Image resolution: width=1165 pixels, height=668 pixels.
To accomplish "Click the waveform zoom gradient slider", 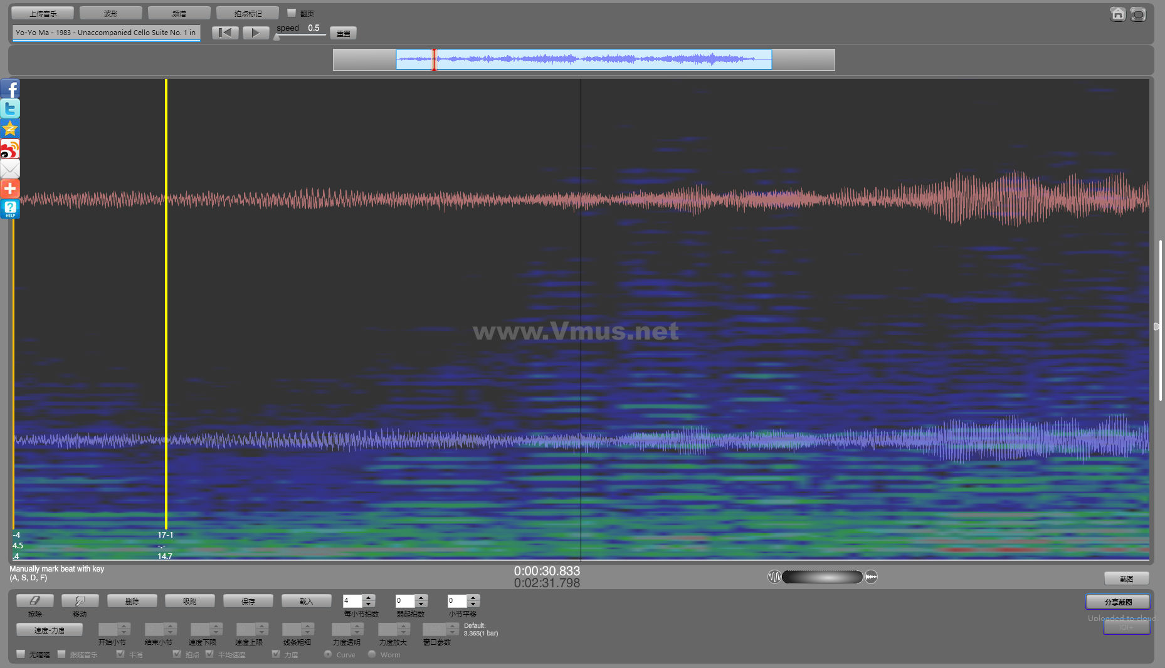I will (822, 577).
